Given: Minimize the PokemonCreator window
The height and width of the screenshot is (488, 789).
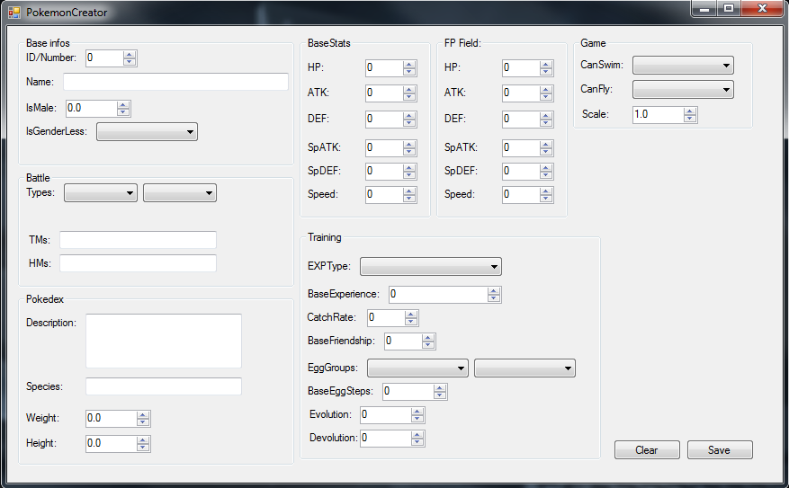Looking at the screenshot, I should [704, 9].
